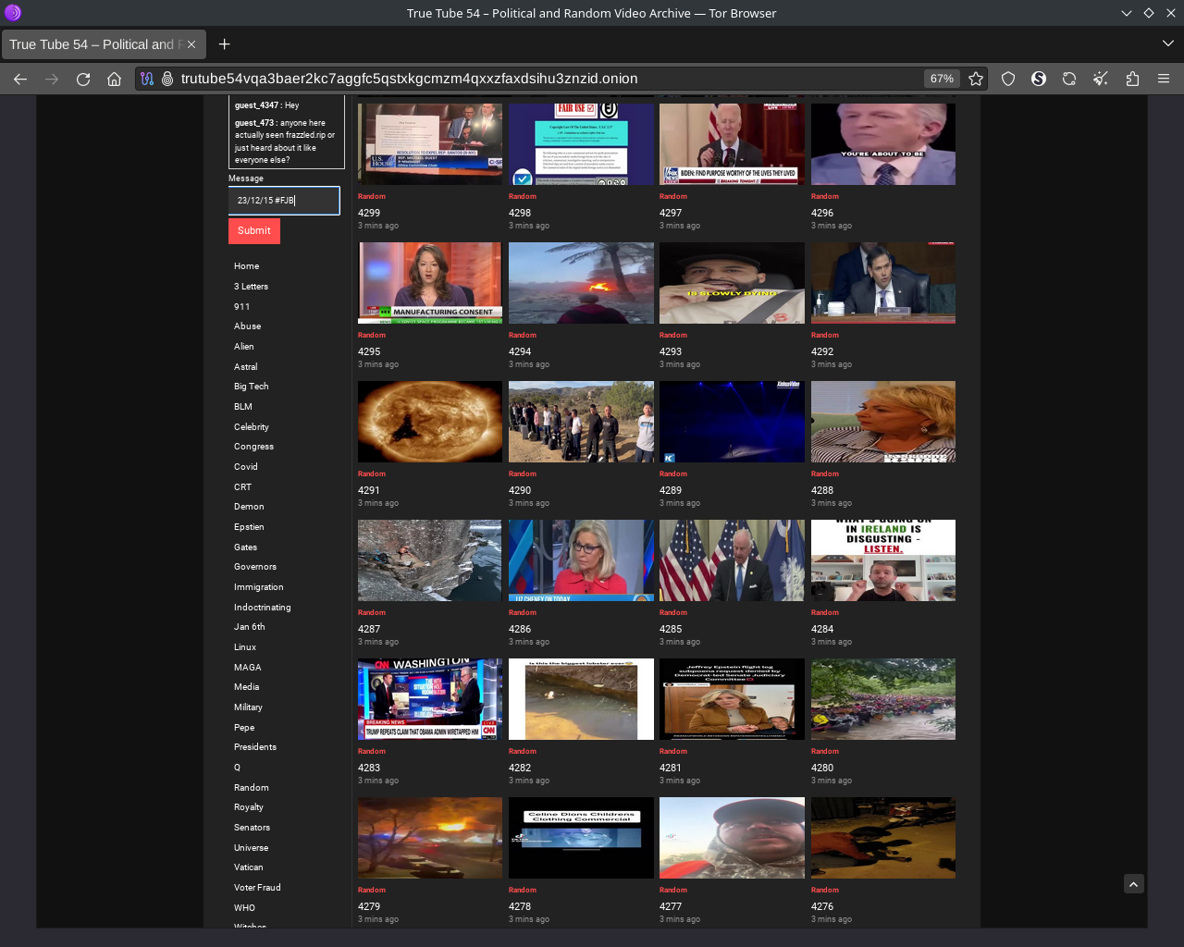Play video 4297 thumbnail
This screenshot has width=1184, height=947.
(732, 144)
